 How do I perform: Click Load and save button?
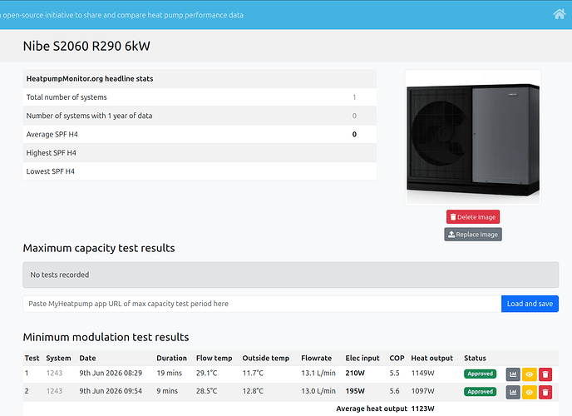(530, 304)
